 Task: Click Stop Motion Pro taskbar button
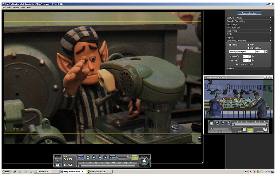coord(73,172)
